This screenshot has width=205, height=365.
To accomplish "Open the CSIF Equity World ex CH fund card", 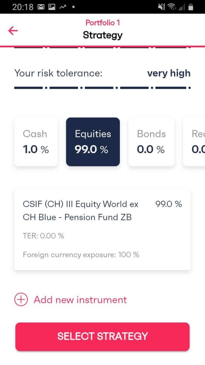I will 102,230.
